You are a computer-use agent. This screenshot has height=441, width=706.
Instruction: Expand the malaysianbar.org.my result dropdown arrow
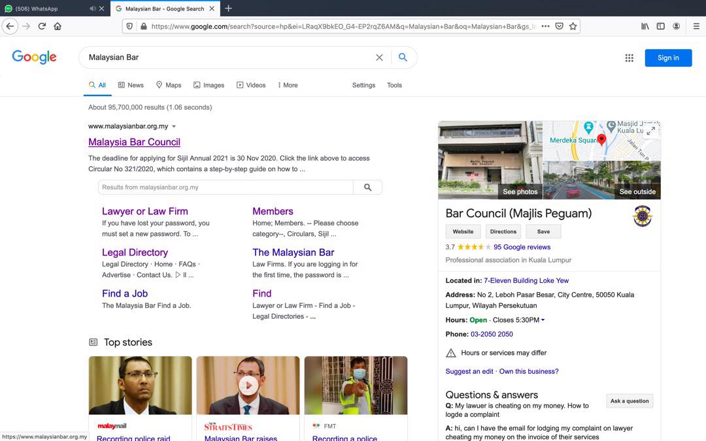coord(174,127)
